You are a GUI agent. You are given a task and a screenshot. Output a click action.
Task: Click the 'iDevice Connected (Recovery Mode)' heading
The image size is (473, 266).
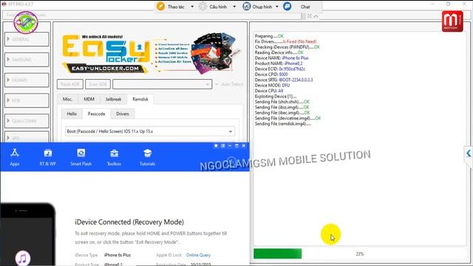(x=129, y=222)
